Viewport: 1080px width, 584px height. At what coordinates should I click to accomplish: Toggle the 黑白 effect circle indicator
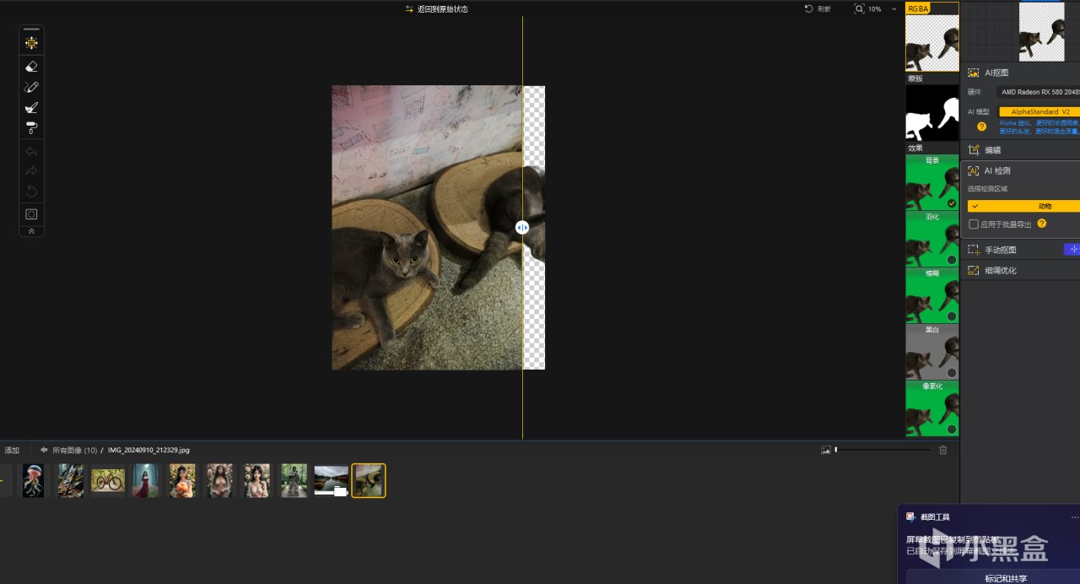pyautogui.click(x=952, y=373)
